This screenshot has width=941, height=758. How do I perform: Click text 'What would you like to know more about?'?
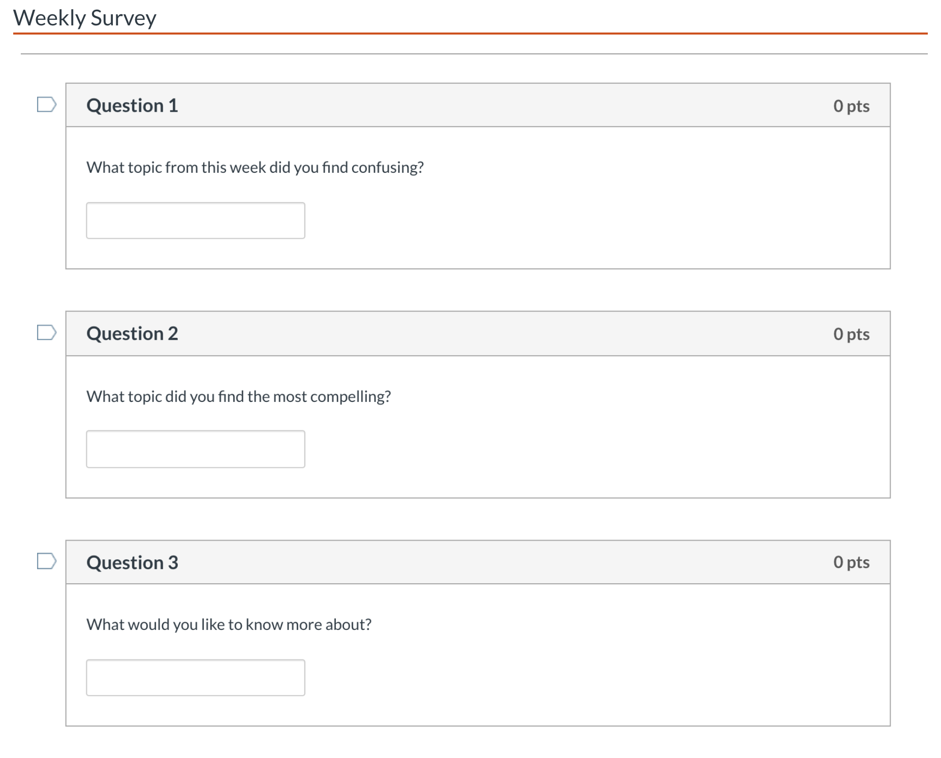point(229,624)
